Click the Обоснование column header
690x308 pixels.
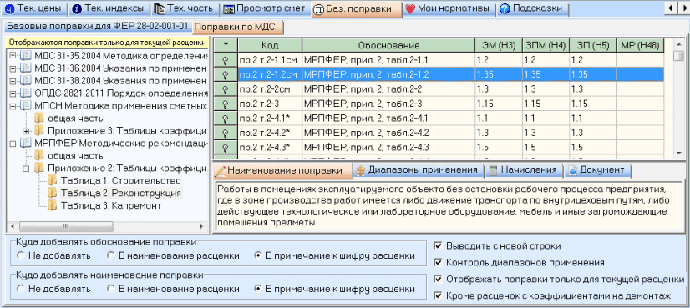[x=388, y=45]
